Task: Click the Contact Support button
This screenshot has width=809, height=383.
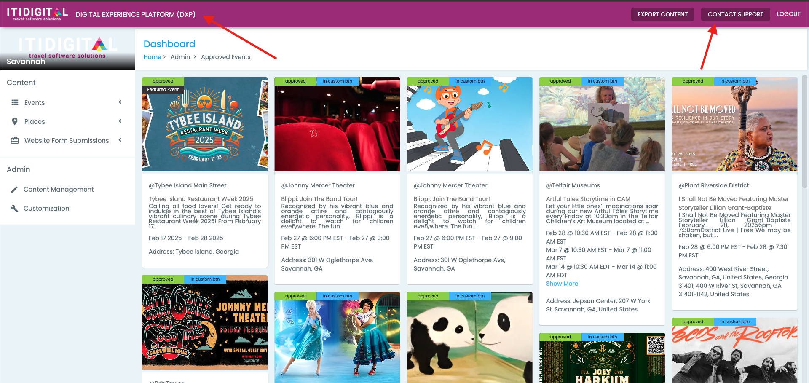Action: [x=735, y=14]
